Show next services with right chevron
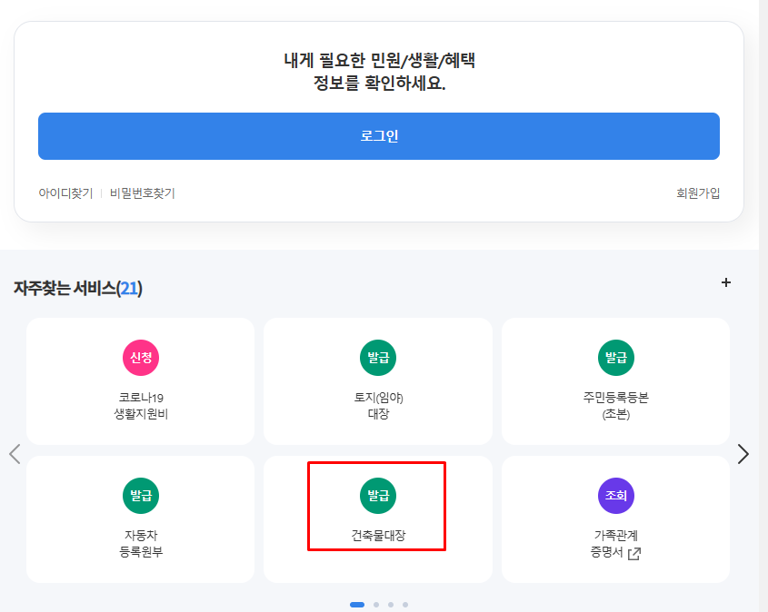768x612 pixels. (x=743, y=454)
